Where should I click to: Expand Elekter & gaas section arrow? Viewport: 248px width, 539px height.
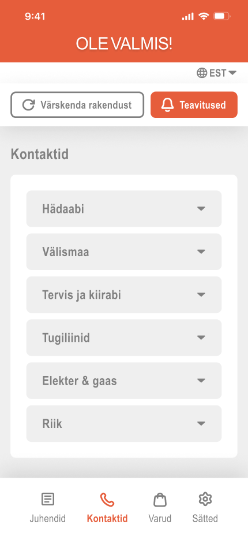(x=201, y=381)
